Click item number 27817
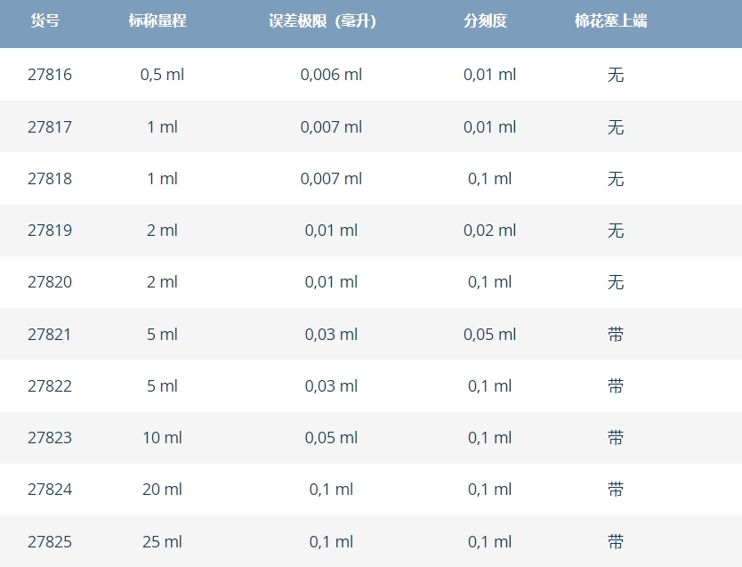Screen dimensions: 742x567 click(x=50, y=127)
